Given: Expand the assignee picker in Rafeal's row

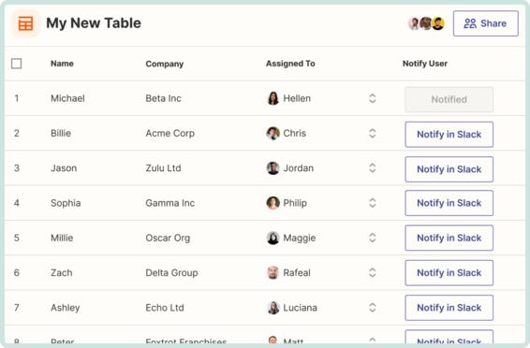Looking at the screenshot, I should 372,273.
